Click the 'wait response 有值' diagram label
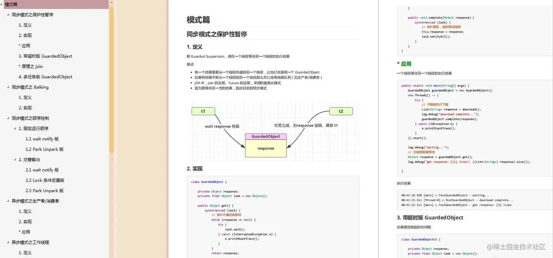 222,126
